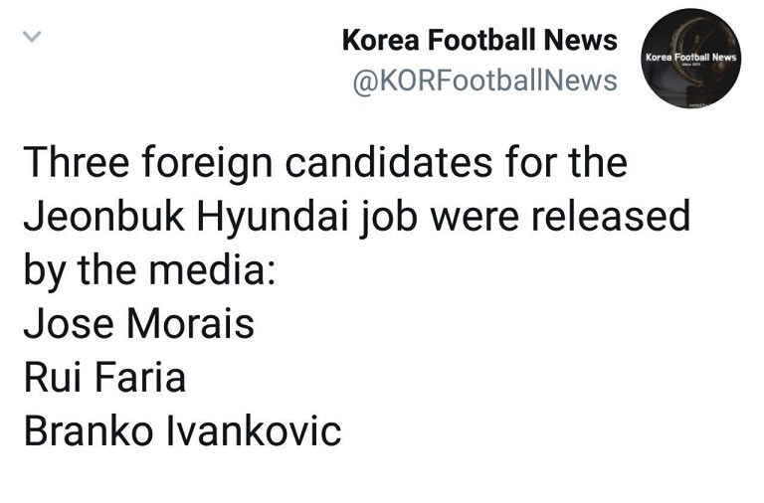Open the Korea Football News display name
Image resolution: width=764 pixels, height=503 pixels.
[478, 41]
